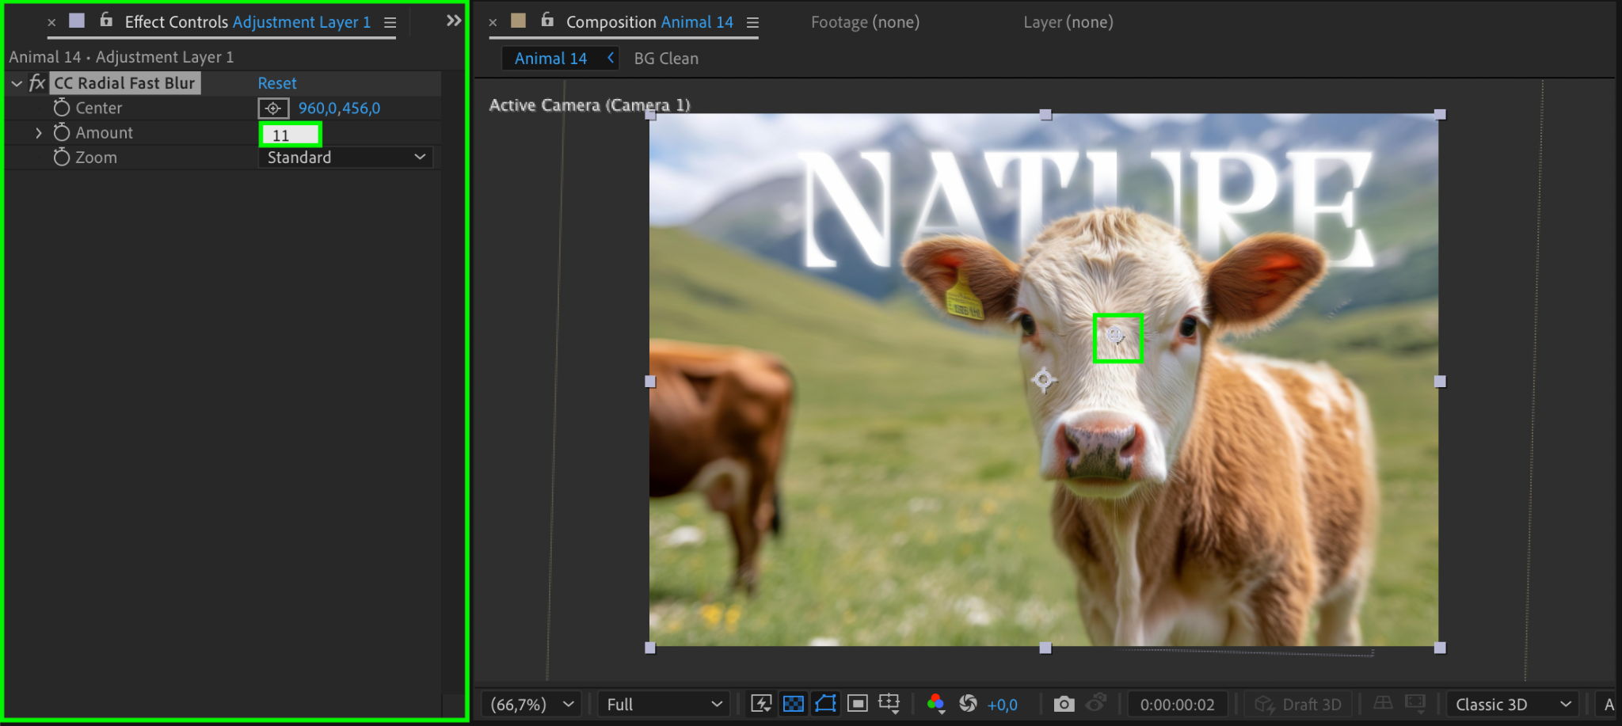1622x726 pixels.
Task: Open the Effect Controls panel menu
Action: (390, 23)
